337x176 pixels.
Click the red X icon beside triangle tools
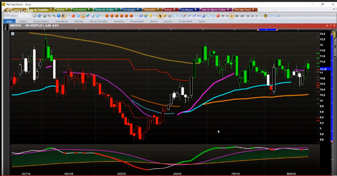click(218, 16)
